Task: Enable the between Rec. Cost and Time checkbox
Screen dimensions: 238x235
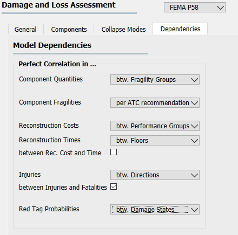Action: [114, 152]
